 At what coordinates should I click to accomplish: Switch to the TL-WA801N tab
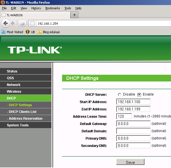pyautogui.click(x=35, y=15)
